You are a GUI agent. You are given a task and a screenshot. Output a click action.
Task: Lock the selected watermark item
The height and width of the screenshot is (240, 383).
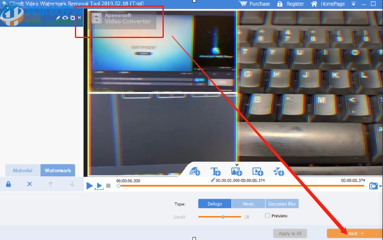(8, 184)
